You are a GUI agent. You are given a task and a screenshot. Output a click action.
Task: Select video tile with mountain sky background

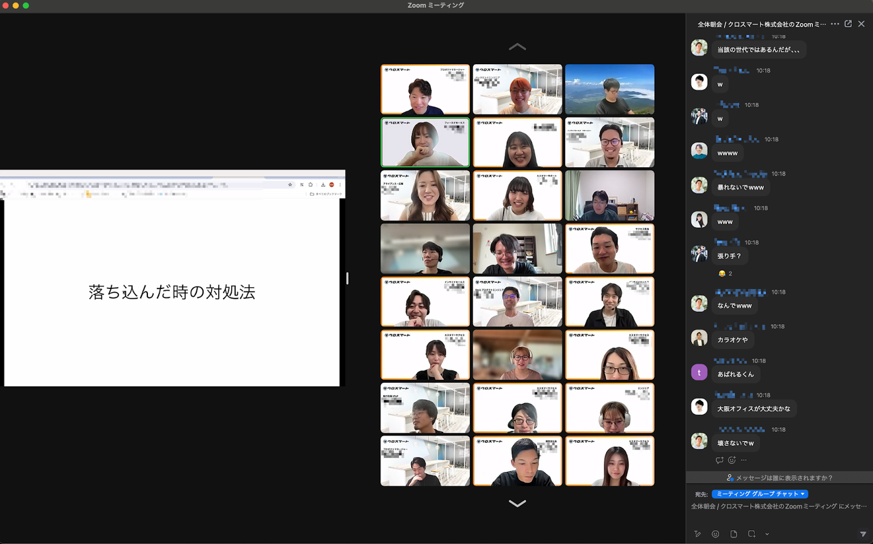pos(609,89)
